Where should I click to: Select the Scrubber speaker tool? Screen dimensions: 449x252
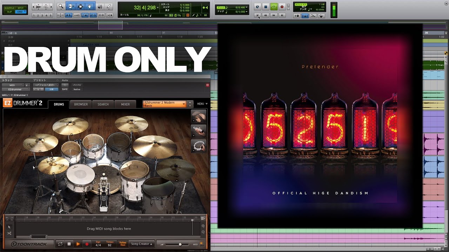[100, 7]
